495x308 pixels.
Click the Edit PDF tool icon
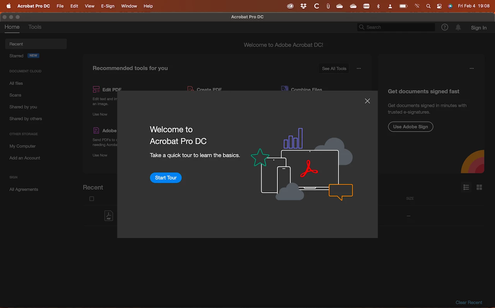tap(96, 89)
